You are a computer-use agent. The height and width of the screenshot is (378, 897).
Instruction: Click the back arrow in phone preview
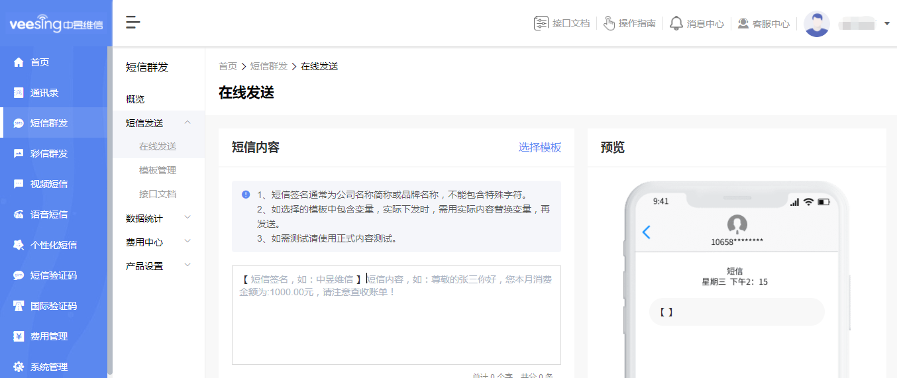coord(647,232)
